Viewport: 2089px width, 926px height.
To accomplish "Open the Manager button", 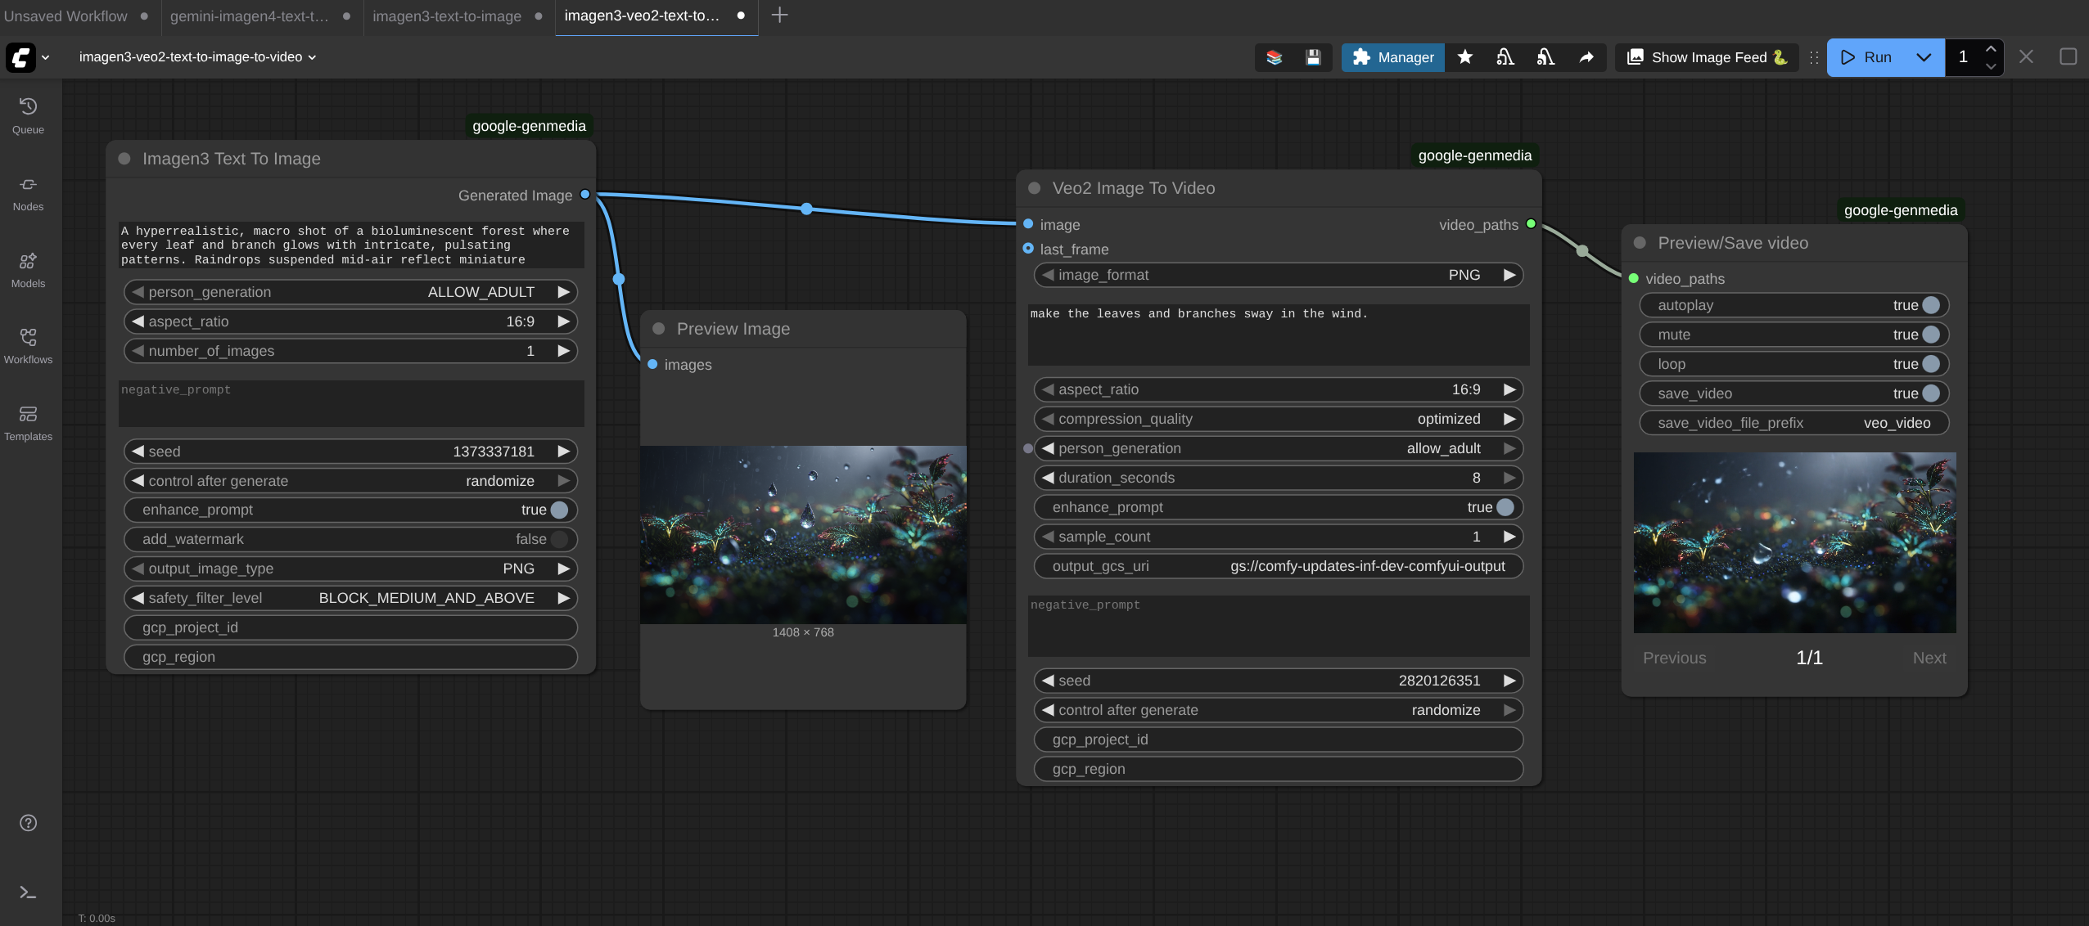I will [1392, 57].
